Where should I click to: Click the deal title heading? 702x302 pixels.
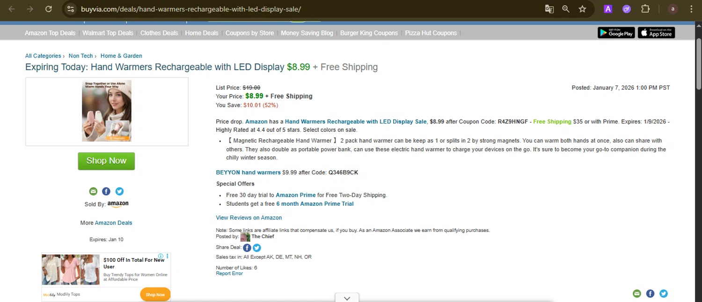point(201,67)
